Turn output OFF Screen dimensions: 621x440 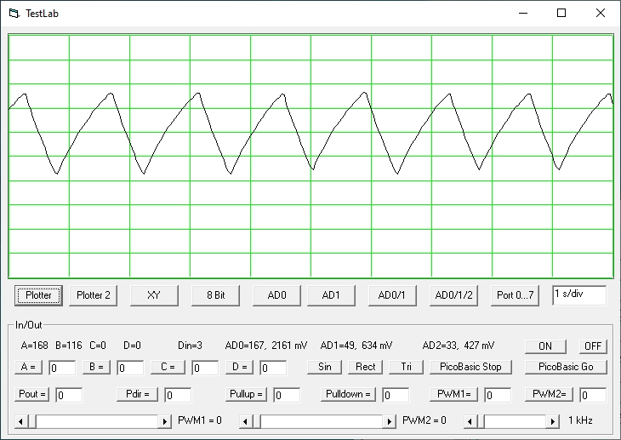coord(593,346)
